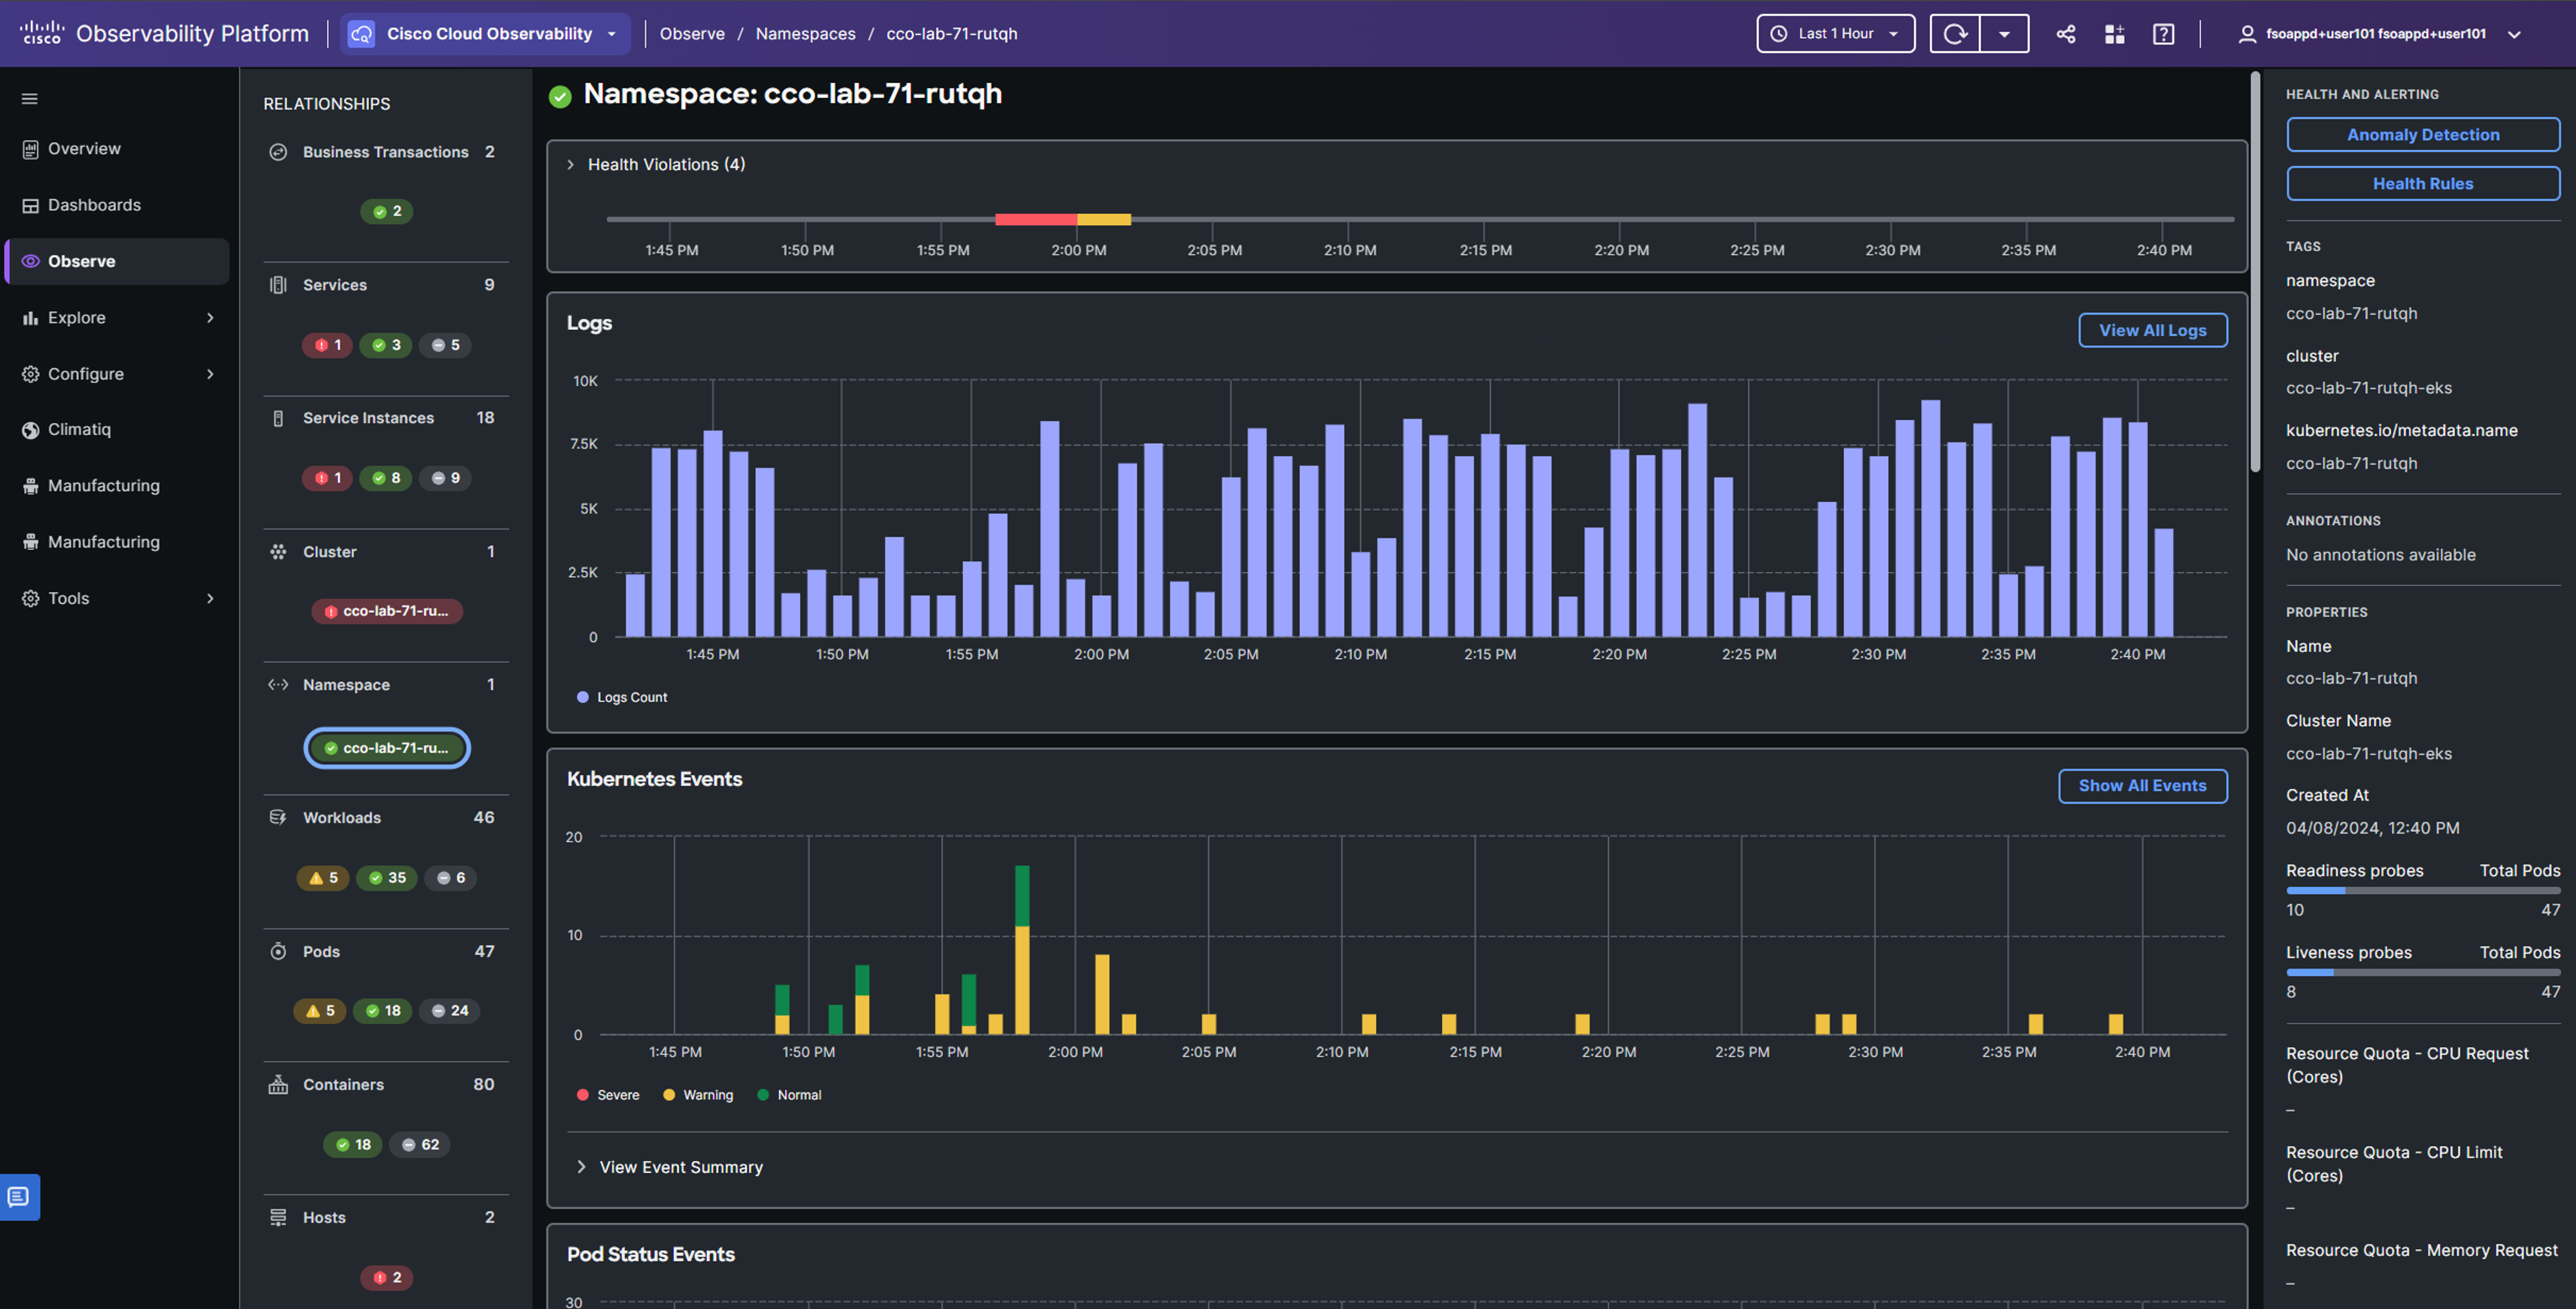Click the refresh icon button
Screen dimensions: 2576x1309
pyautogui.click(x=1954, y=34)
